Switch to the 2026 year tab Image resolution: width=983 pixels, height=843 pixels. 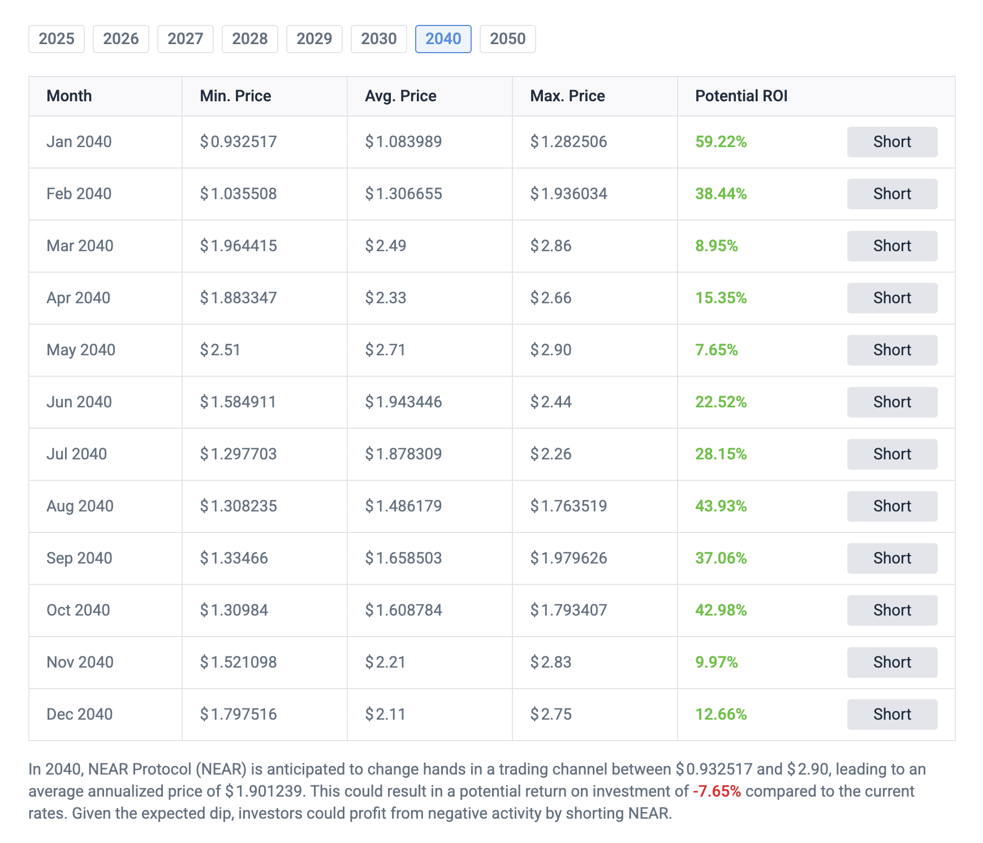[x=121, y=39]
